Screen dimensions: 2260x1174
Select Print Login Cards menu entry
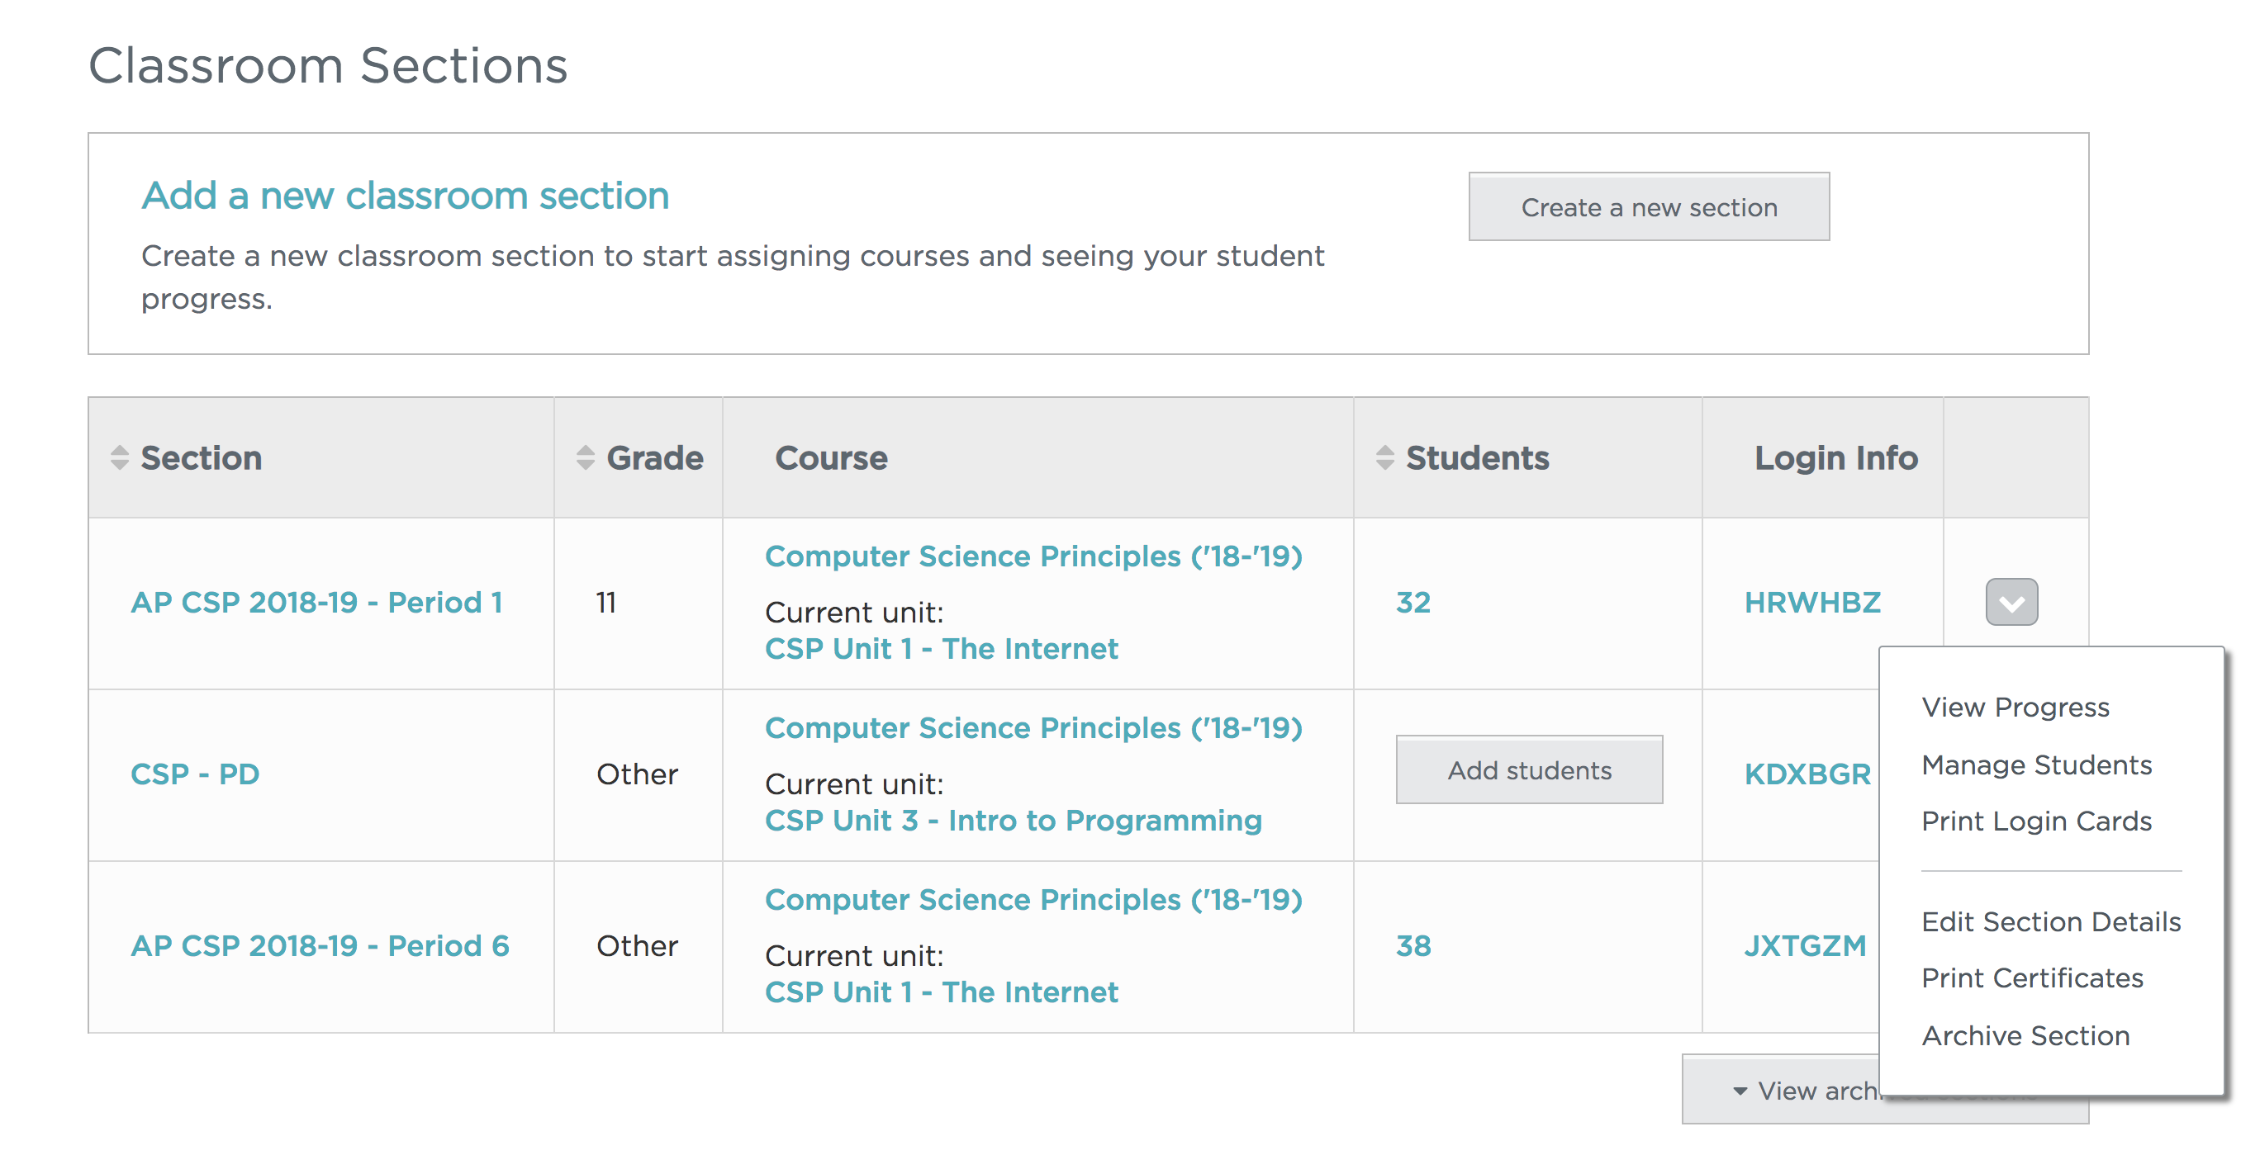2035,821
